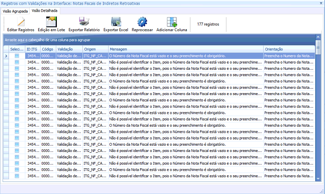Click the Orientação column header

coord(288,49)
